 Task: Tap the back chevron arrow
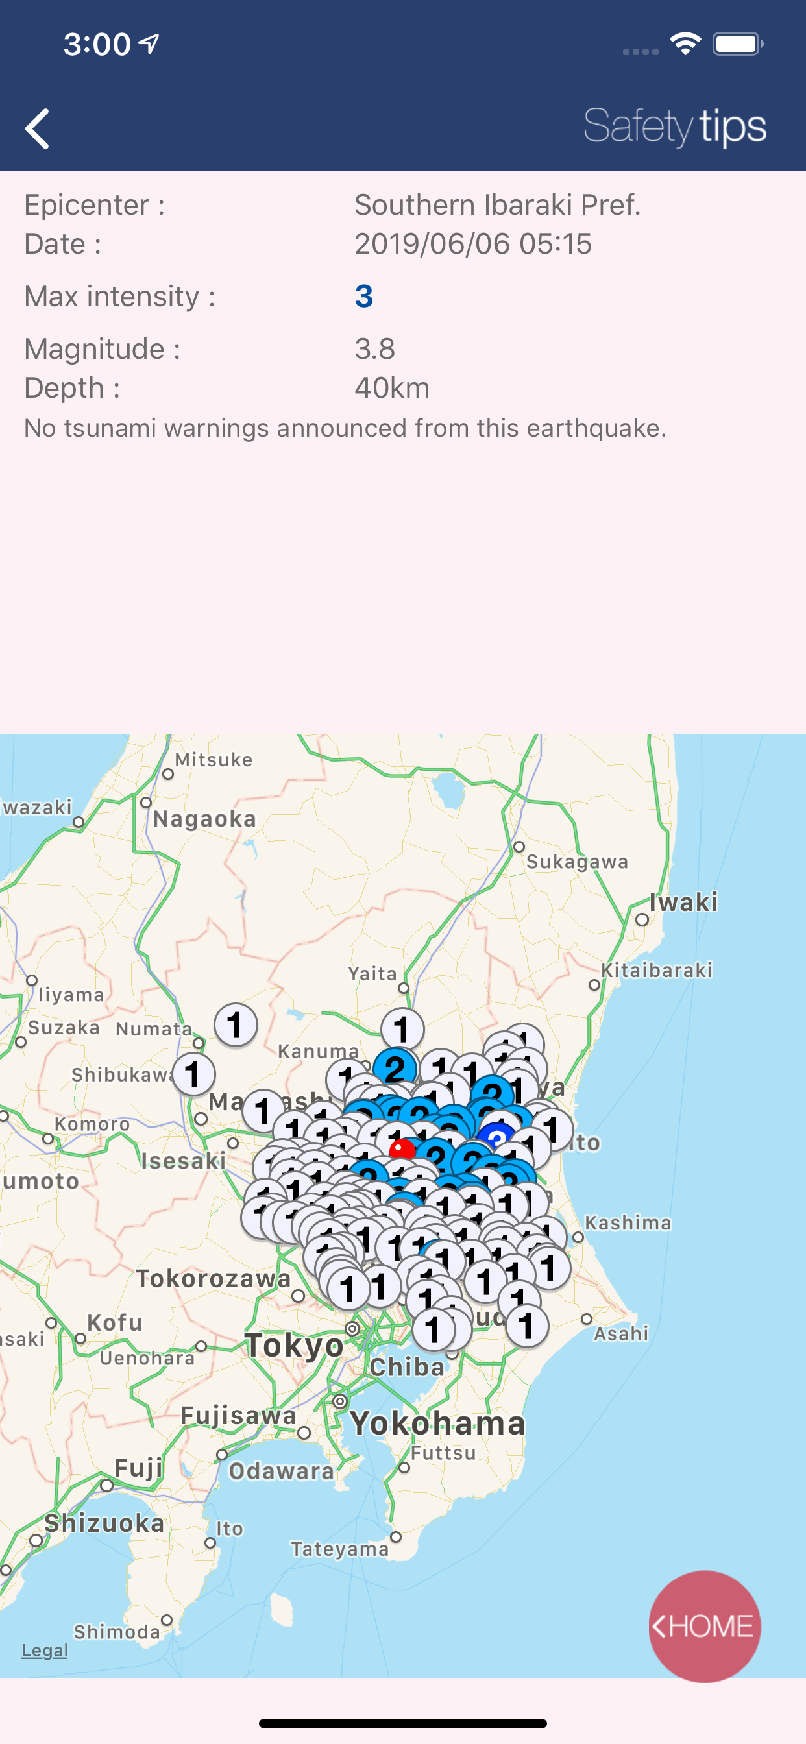pos(38,128)
